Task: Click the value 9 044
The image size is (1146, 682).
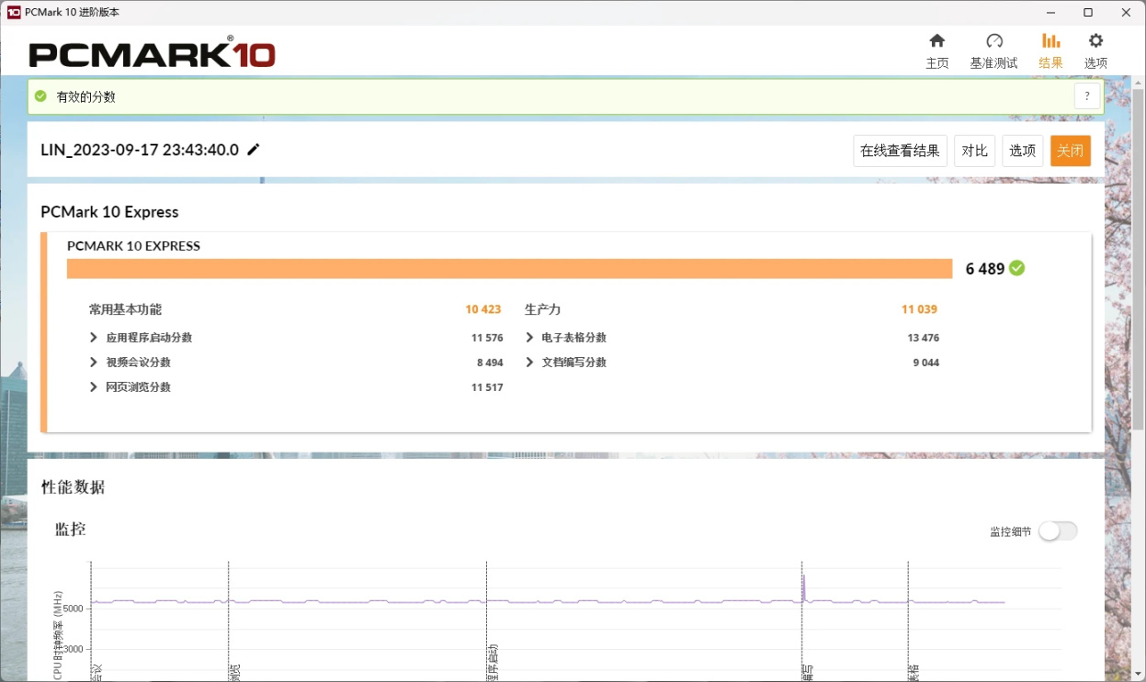Action: pos(925,363)
